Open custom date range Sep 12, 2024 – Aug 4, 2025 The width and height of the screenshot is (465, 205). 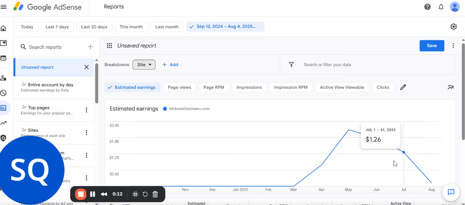click(225, 27)
